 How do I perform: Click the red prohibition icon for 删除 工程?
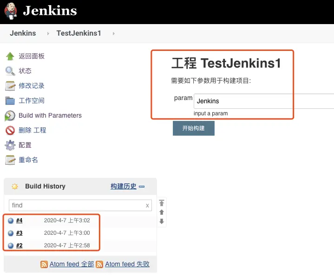pos(10,130)
